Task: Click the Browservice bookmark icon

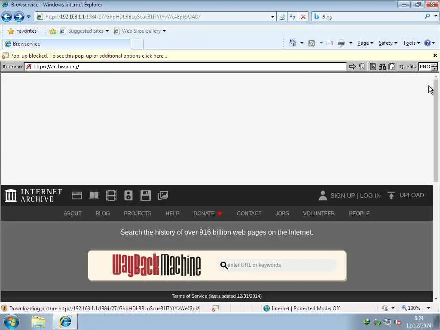Action: coord(362,67)
